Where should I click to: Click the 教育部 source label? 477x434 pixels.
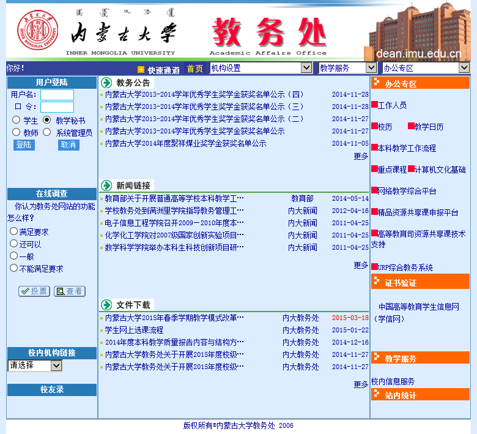302,198
